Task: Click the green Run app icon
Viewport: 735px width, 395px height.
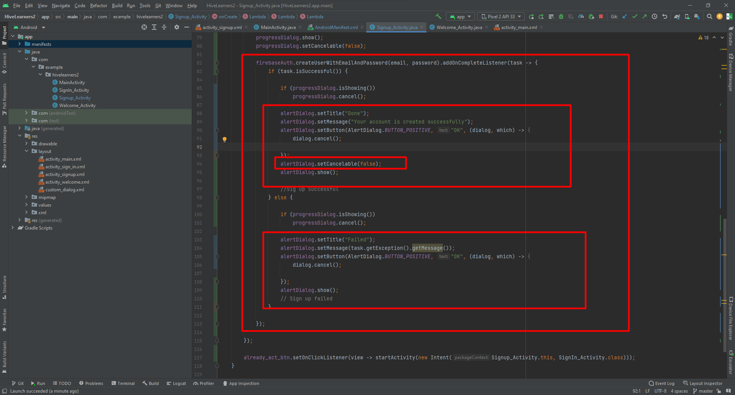Action: point(532,17)
